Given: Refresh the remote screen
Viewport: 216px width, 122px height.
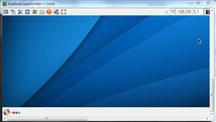Looking at the screenshot, I should (x=27, y=12).
